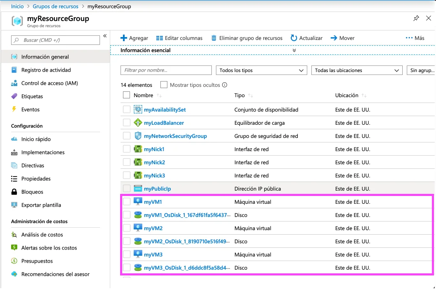Click the myLoadBalancer diamond icon
Image resolution: width=436 pixels, height=289 pixels.
click(138, 123)
